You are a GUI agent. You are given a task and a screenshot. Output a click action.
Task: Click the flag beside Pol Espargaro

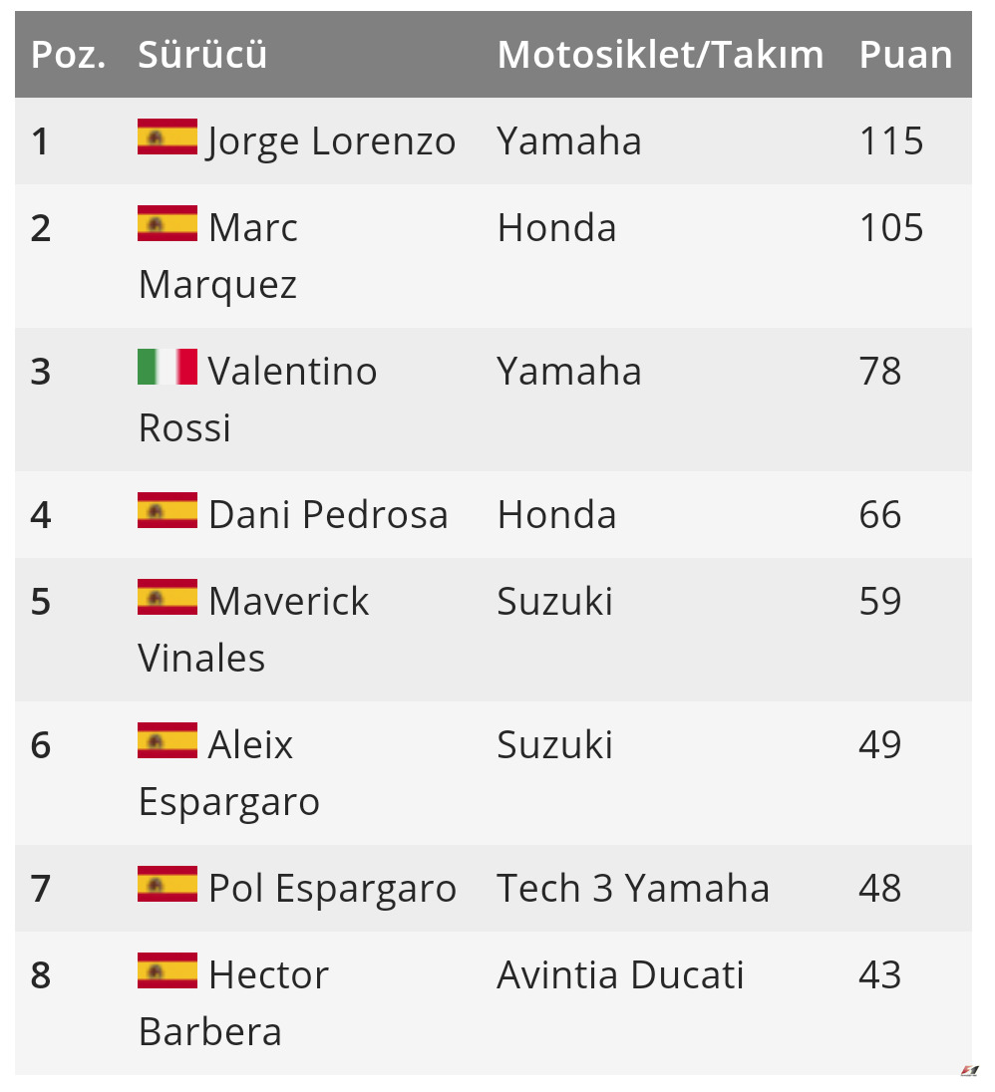(x=167, y=884)
